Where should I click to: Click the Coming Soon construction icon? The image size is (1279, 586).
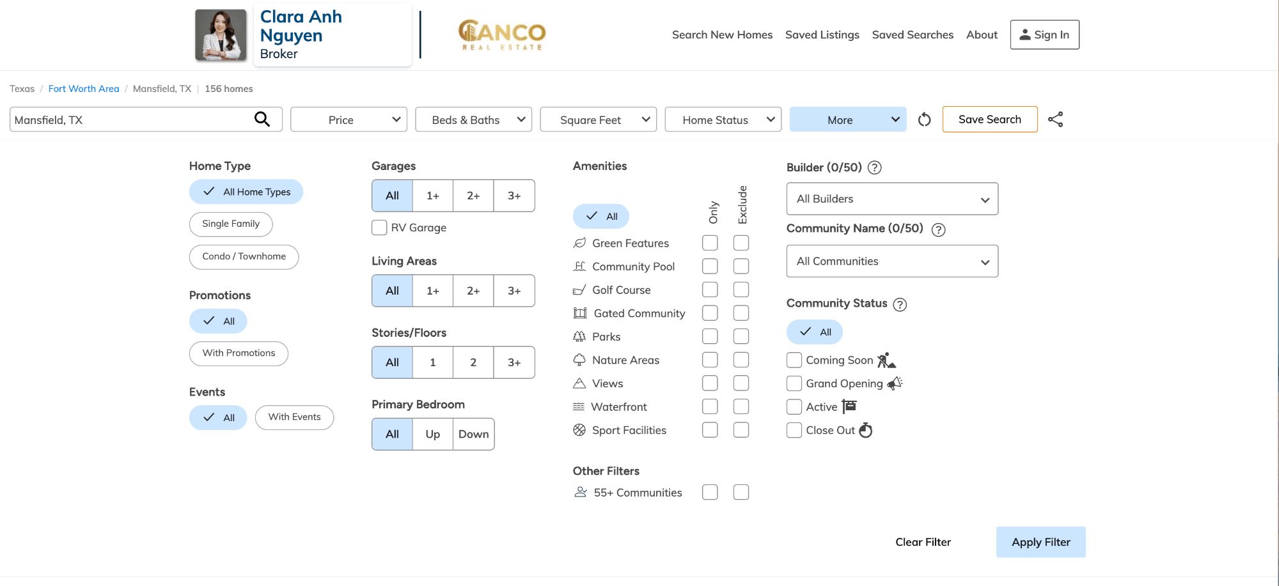pyautogui.click(x=886, y=360)
